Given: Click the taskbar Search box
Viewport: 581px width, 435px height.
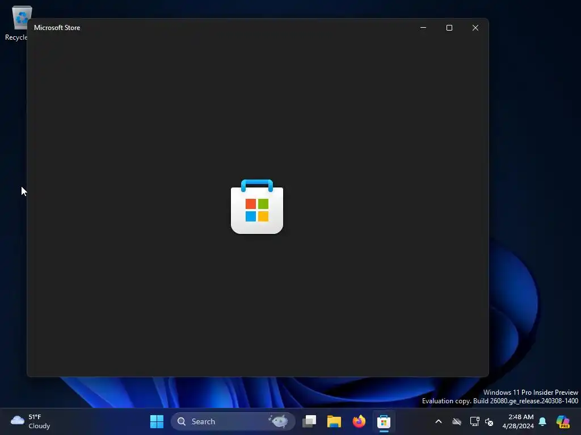Looking at the screenshot, I should pos(233,421).
